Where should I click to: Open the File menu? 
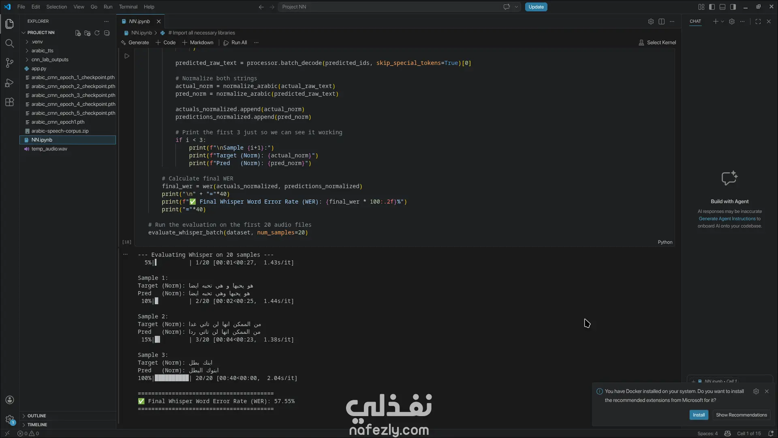(x=21, y=7)
